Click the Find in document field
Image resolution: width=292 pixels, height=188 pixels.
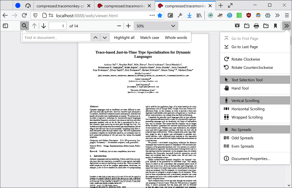click(x=57, y=38)
